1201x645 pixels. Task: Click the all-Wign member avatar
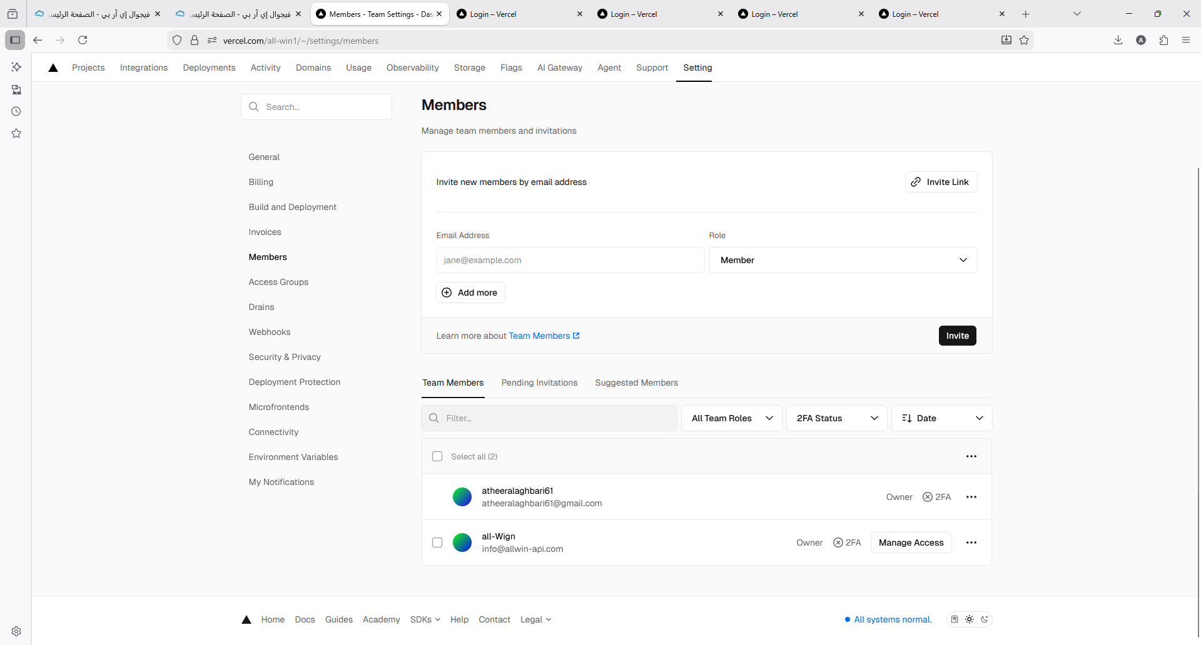[x=462, y=542]
